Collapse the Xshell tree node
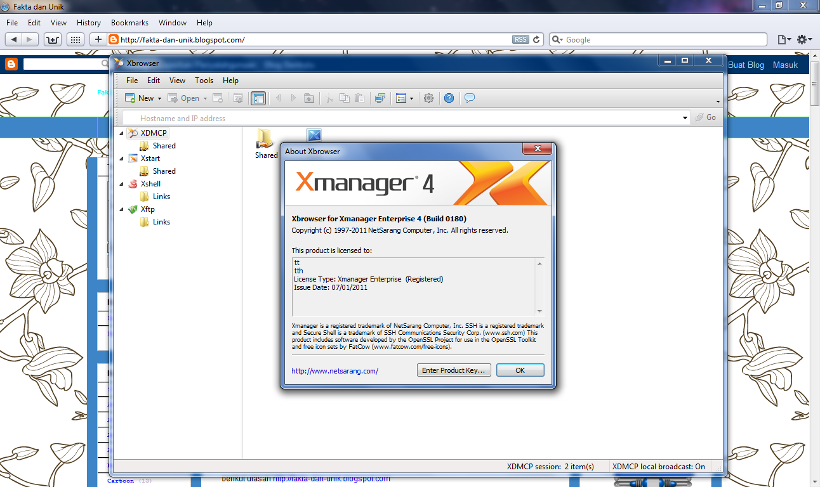 pyautogui.click(x=121, y=184)
